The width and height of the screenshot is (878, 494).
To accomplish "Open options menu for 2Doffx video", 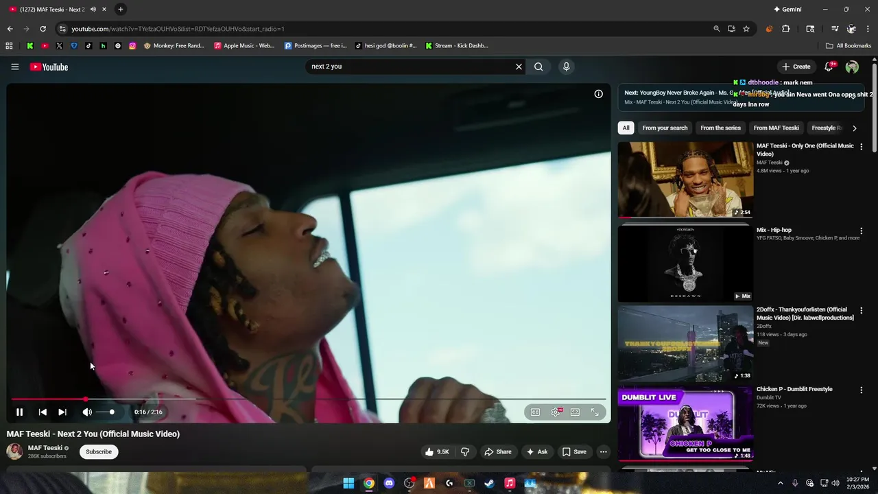I will pos(861,311).
